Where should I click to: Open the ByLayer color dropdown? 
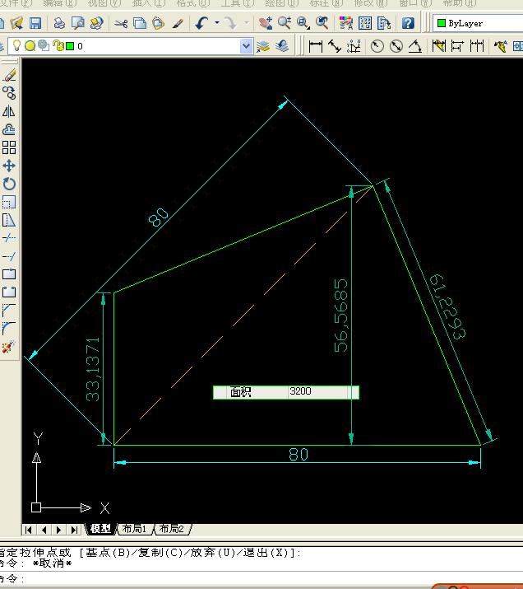[x=478, y=23]
